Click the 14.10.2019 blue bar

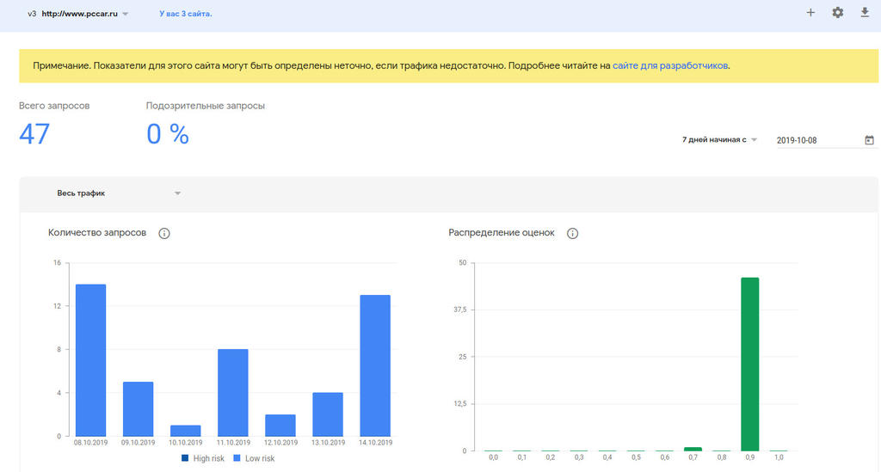(374, 365)
